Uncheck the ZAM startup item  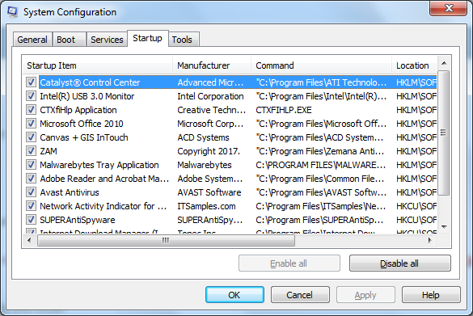click(31, 151)
